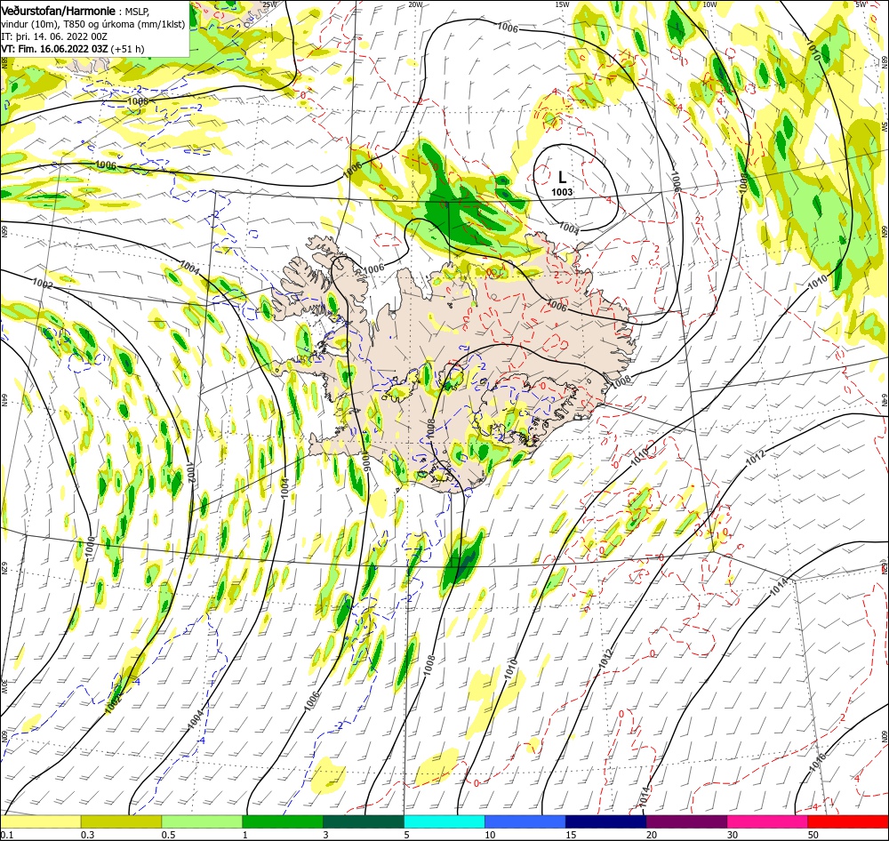Click the '1016' isobar label

[x=816, y=762]
